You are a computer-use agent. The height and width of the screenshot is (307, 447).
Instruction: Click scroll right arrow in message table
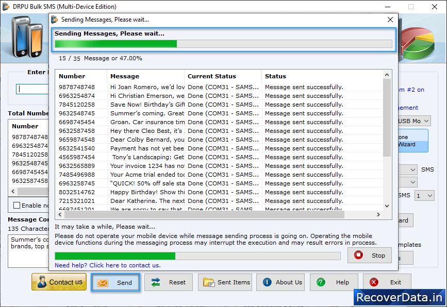(x=378, y=214)
